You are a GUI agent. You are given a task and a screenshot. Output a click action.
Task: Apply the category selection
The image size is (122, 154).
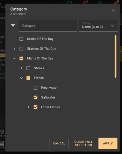coord(108,143)
